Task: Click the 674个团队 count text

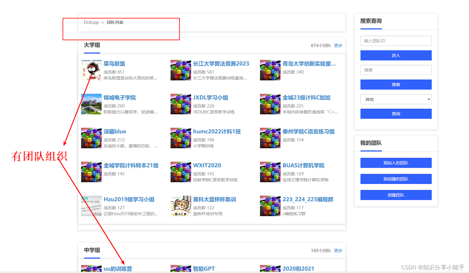Action: tap(321, 46)
